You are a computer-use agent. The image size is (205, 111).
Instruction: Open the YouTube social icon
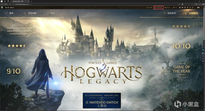click(182, 8)
